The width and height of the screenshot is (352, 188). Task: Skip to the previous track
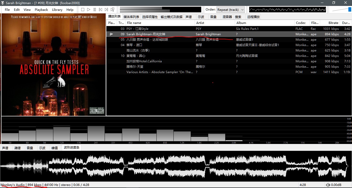[x=100, y=10]
